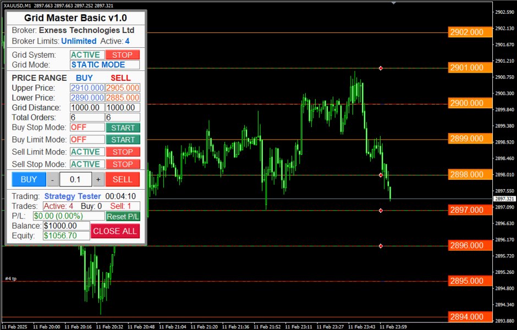Image resolution: width=517 pixels, height=330 pixels.
Task: Select the 0.1 lot size field
Action: (x=75, y=179)
